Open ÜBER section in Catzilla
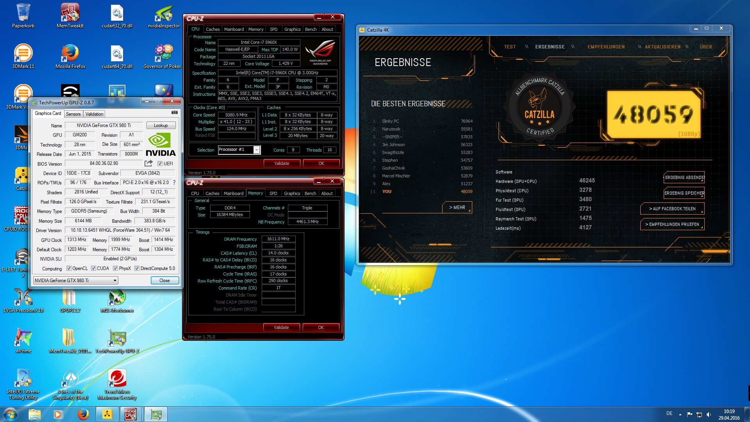The width and height of the screenshot is (750, 422). point(705,47)
